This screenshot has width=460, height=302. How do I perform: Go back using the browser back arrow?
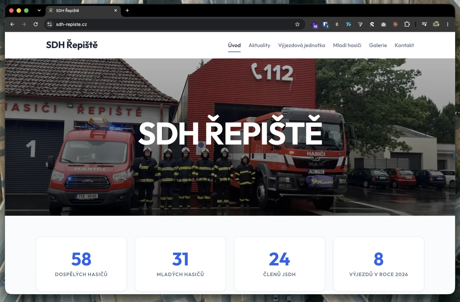tap(12, 24)
